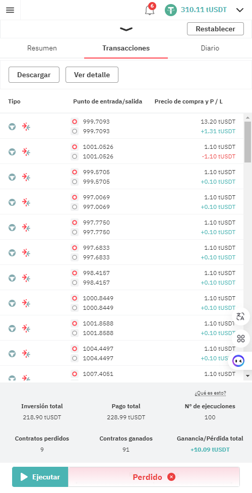Click the scrollbar down arrow in transactions list
This screenshot has width=252, height=493.
click(247, 376)
